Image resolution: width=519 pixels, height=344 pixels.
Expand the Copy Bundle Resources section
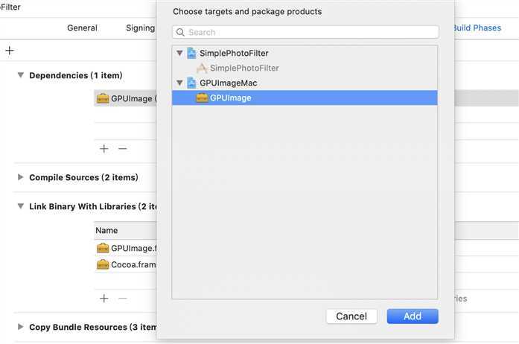(21, 327)
